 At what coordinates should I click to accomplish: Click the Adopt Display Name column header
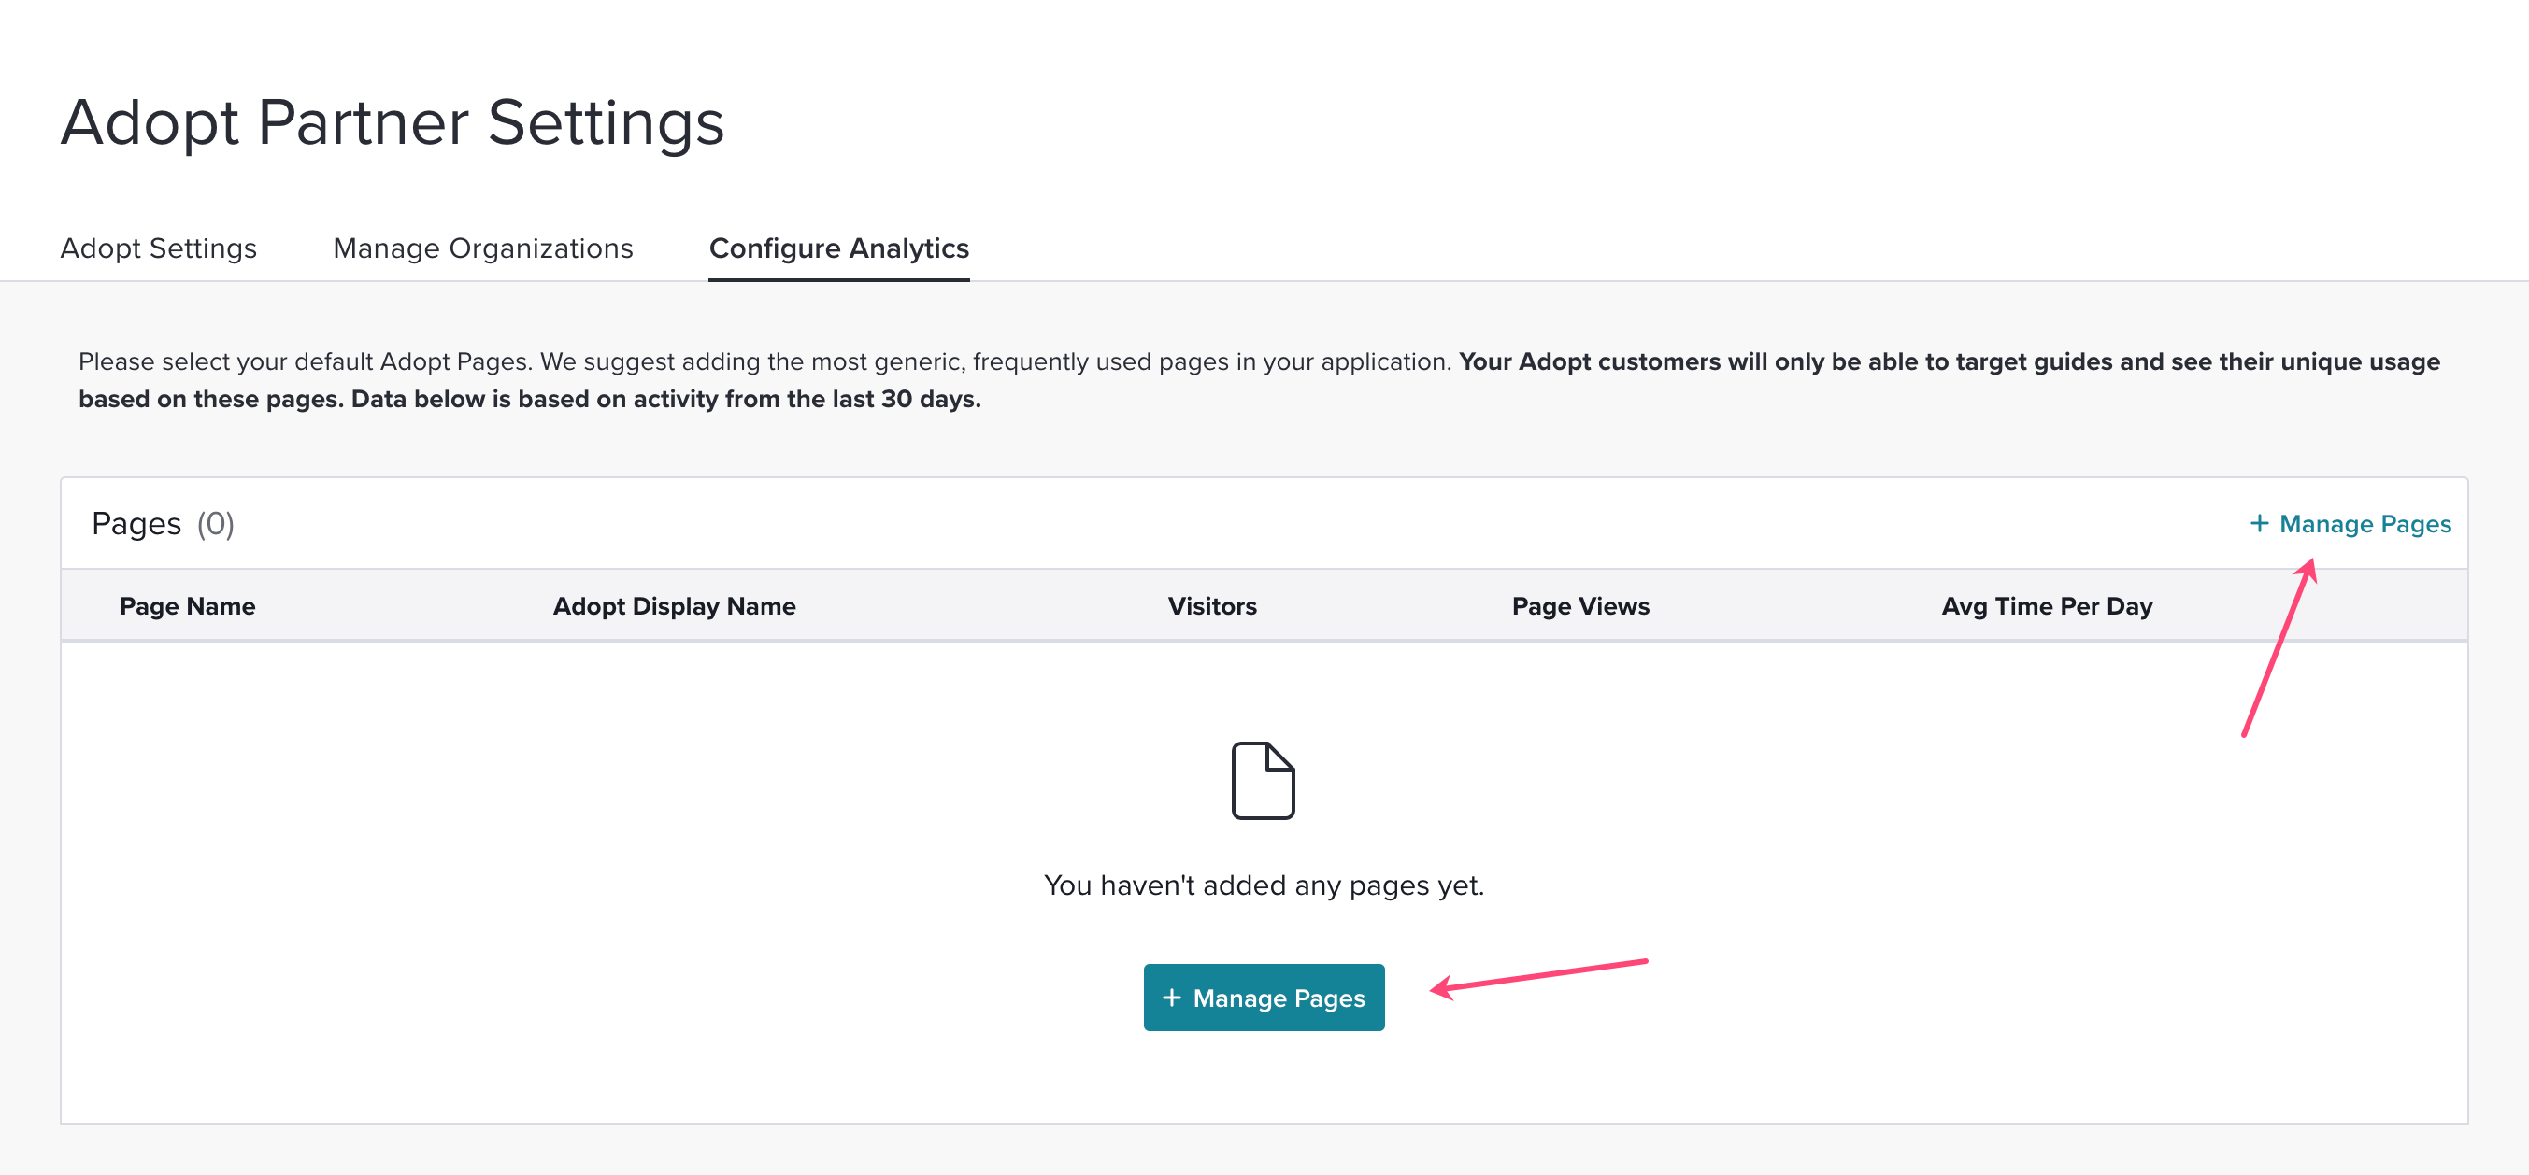pyautogui.click(x=675, y=606)
